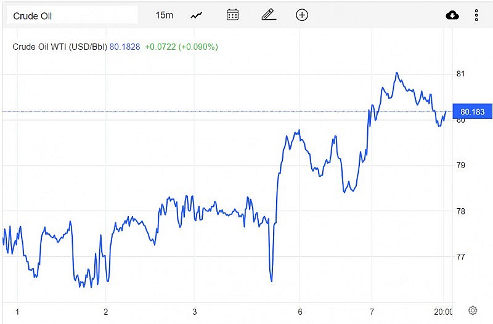Click the 80.183 current price tag

coord(472,112)
